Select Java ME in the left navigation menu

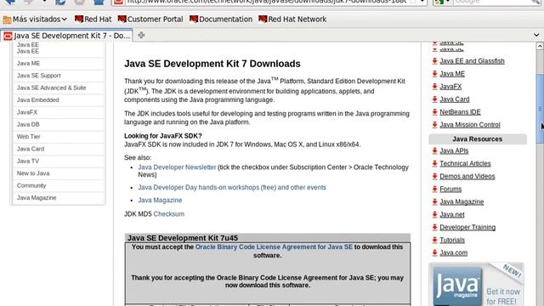point(59,64)
